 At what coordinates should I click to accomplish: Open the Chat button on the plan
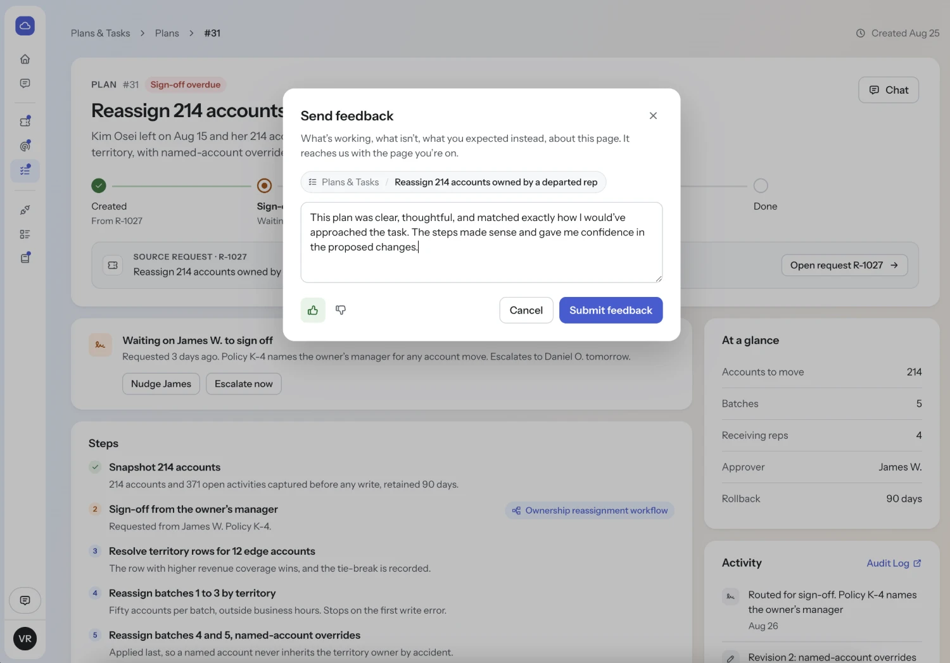pyautogui.click(x=889, y=90)
